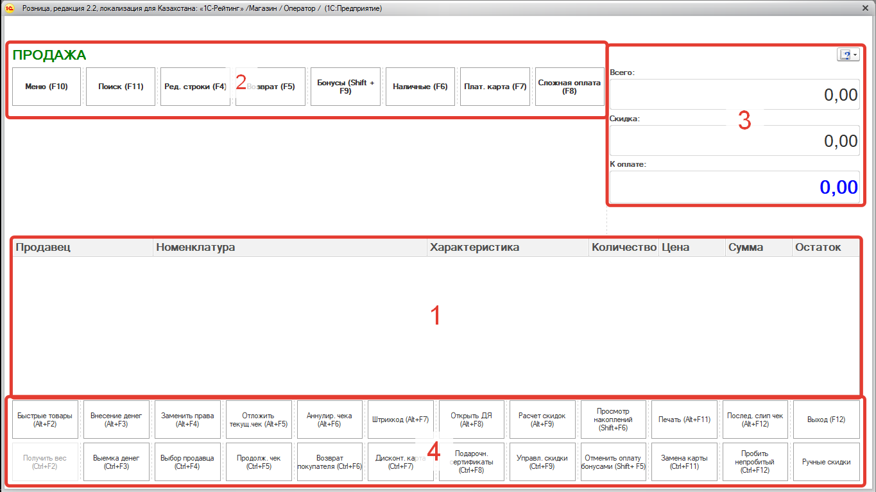Image resolution: width=876 pixels, height=492 pixels.
Task: Click the Остаток column header
Action: (825, 248)
